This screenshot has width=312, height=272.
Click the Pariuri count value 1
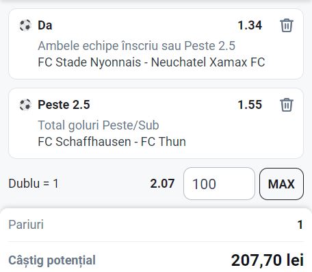pos(300,225)
